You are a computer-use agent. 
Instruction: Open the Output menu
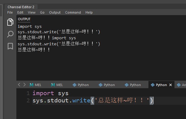[x=55, y=12]
